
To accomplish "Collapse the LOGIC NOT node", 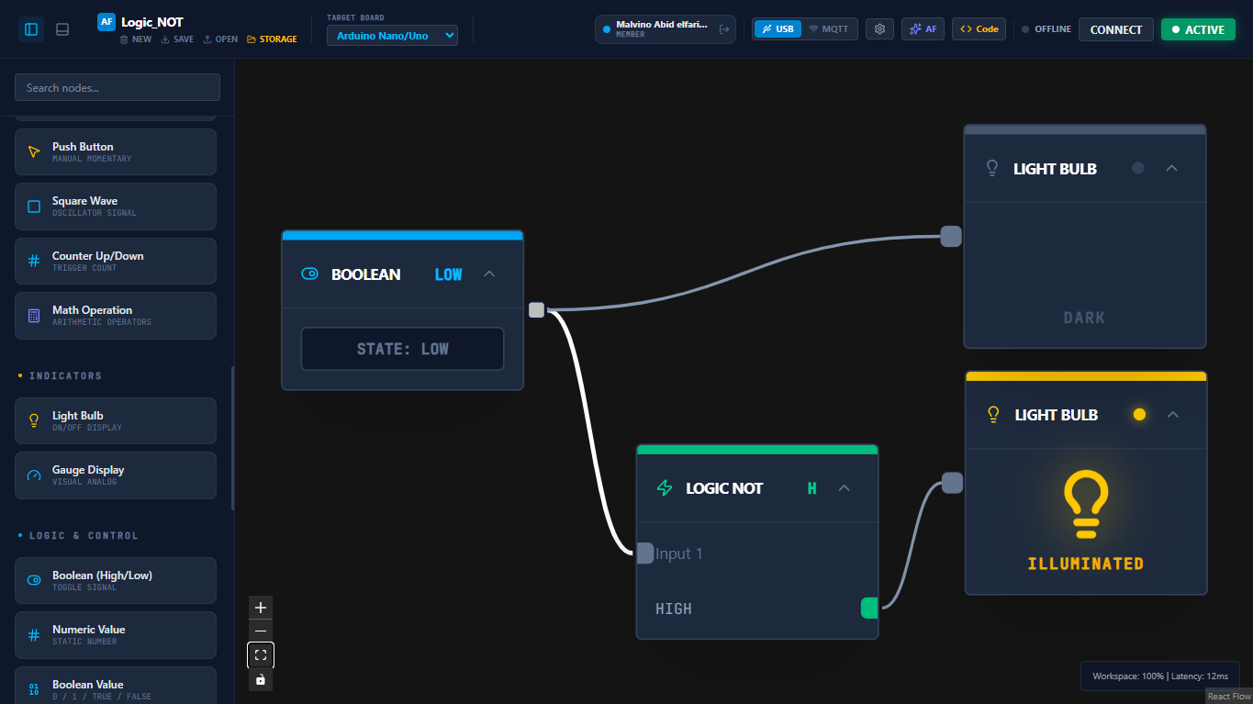I will [x=845, y=488].
